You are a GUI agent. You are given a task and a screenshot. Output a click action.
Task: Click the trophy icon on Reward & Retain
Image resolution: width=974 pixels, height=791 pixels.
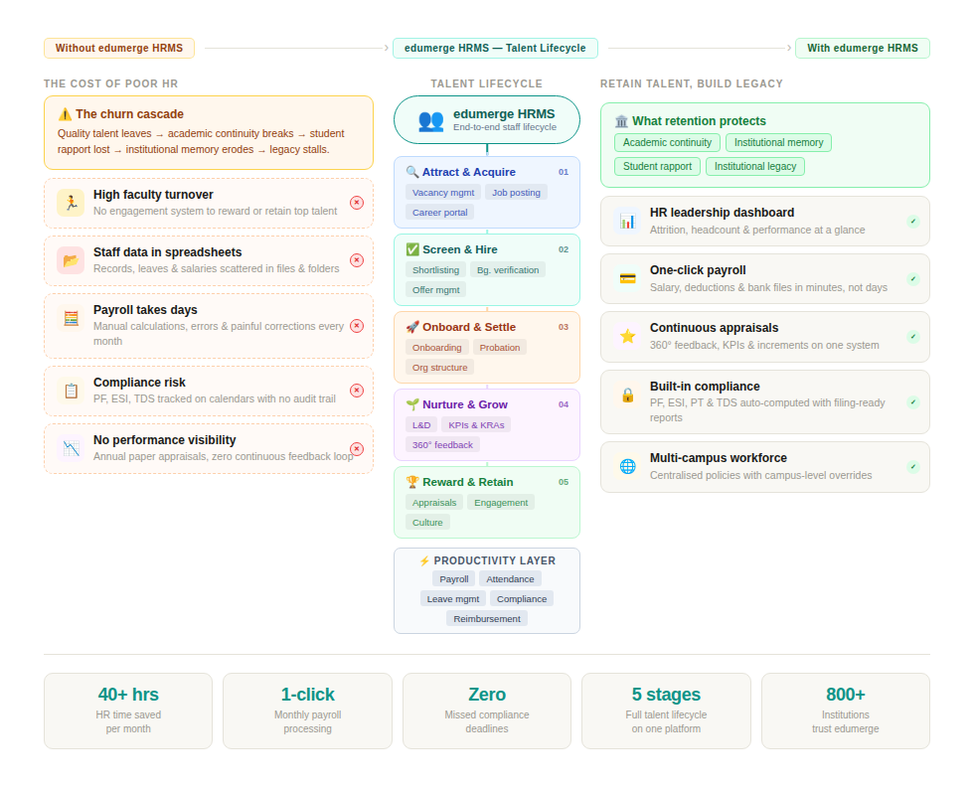410,482
